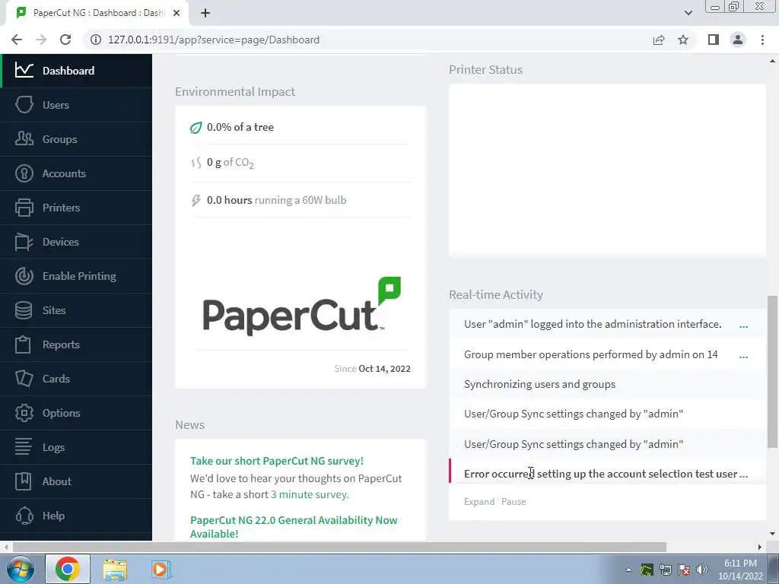Show hidden tray icons arrow
The image size is (779, 584).
pyautogui.click(x=628, y=570)
